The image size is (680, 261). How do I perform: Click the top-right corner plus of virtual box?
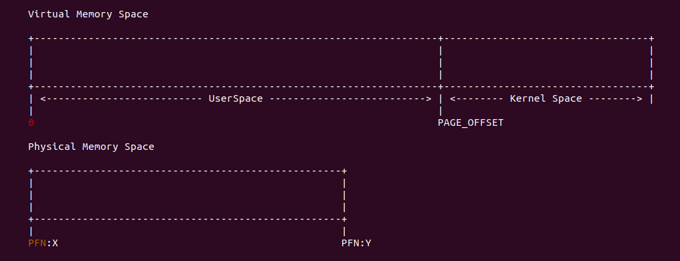pyautogui.click(x=651, y=39)
